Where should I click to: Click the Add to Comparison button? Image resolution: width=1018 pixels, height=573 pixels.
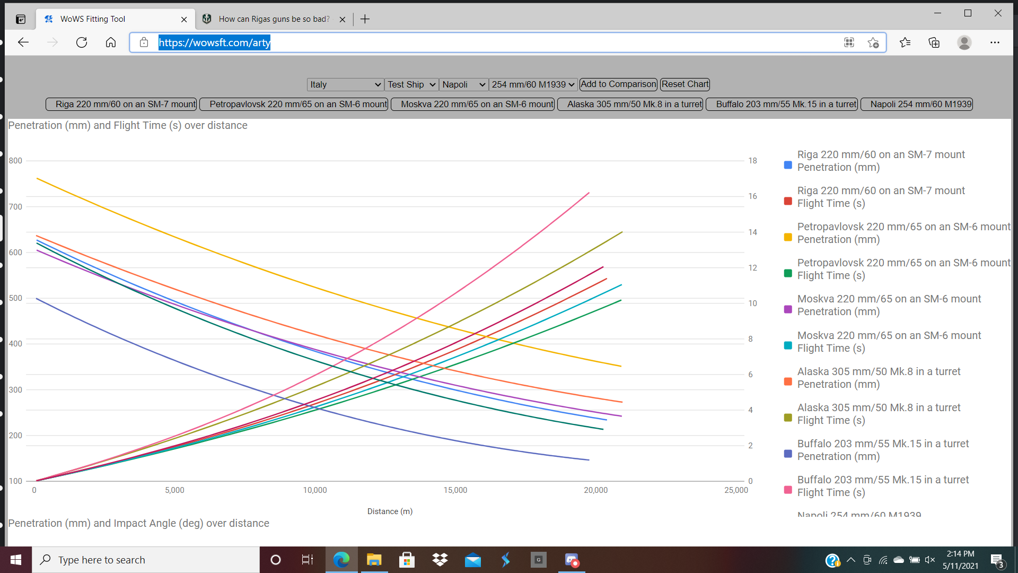pos(618,84)
